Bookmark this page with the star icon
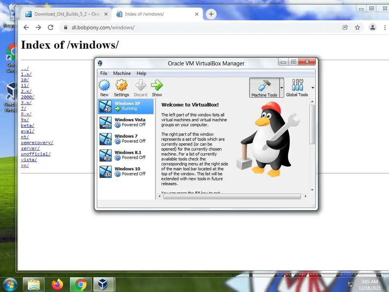 pyautogui.click(x=357, y=27)
